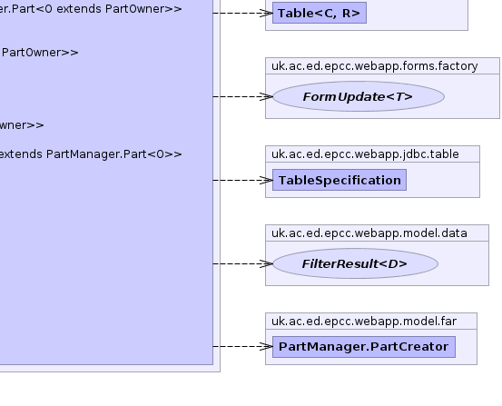Click the Table<C, R> class node

click(320, 13)
